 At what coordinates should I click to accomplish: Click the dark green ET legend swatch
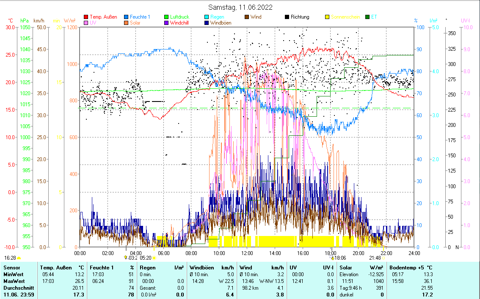coord(367,17)
